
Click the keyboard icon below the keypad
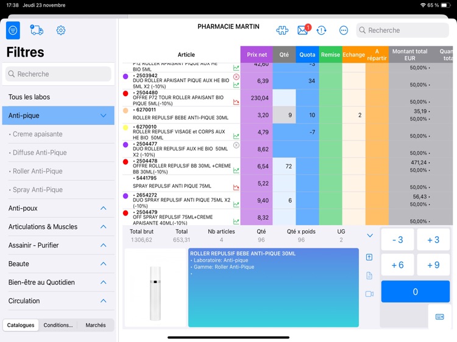[x=439, y=316]
